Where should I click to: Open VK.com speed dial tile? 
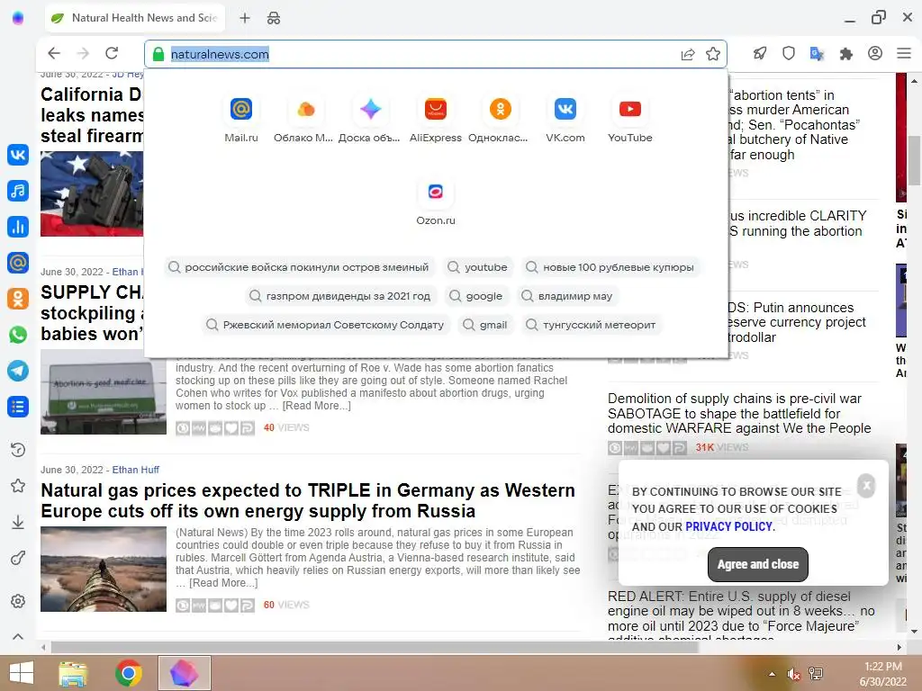click(x=565, y=120)
